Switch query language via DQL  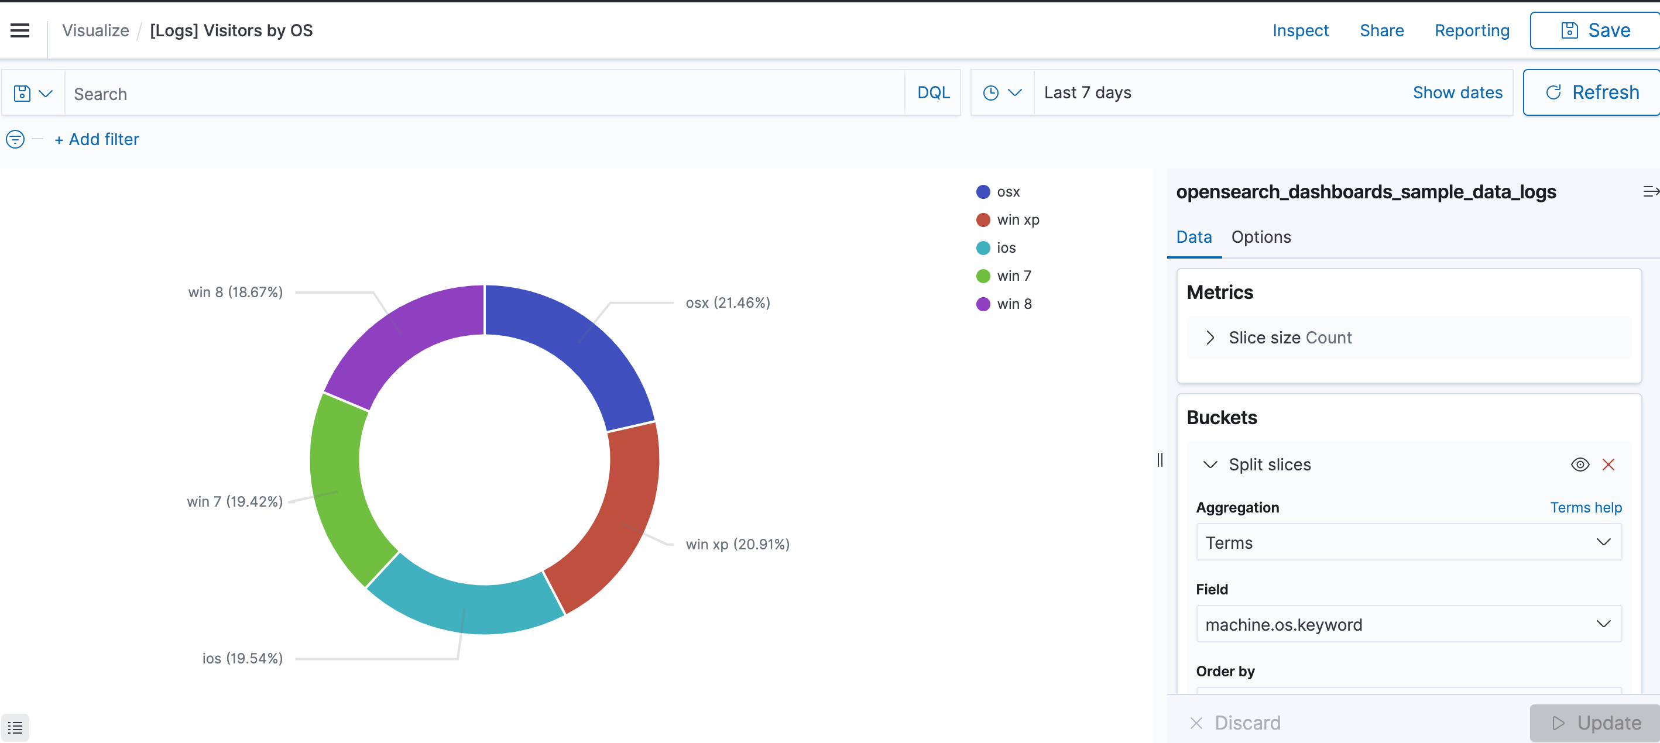coord(933,92)
